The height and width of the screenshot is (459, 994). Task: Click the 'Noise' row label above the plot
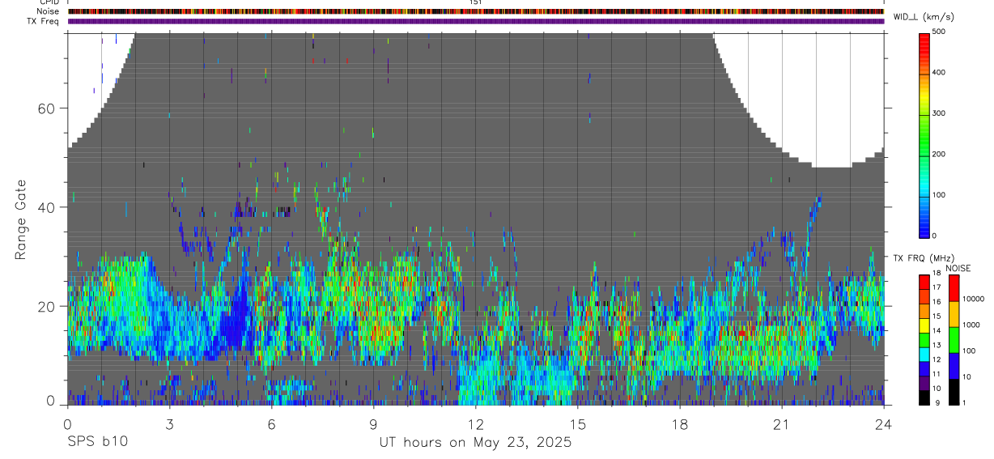[49, 11]
